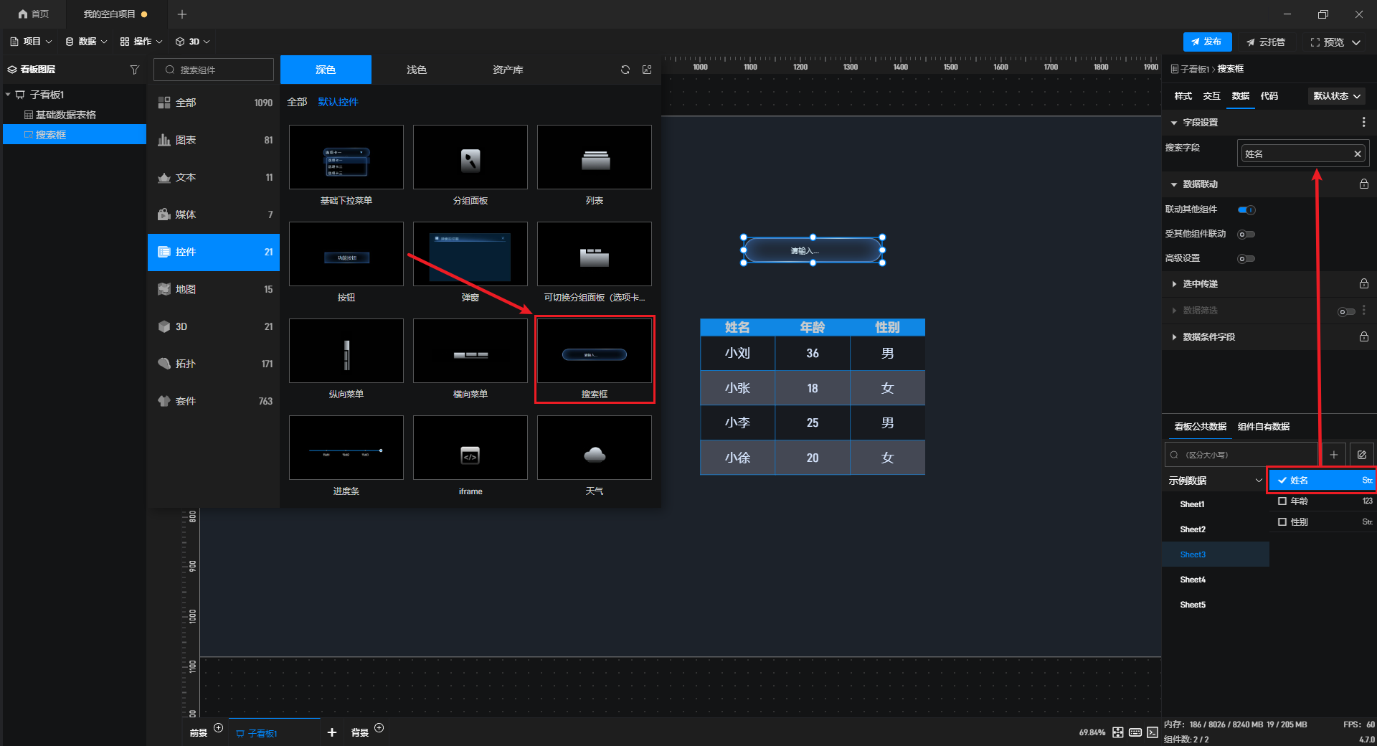Click the 搜索组件 search input
This screenshot has height=746, width=1377.
[x=214, y=70]
